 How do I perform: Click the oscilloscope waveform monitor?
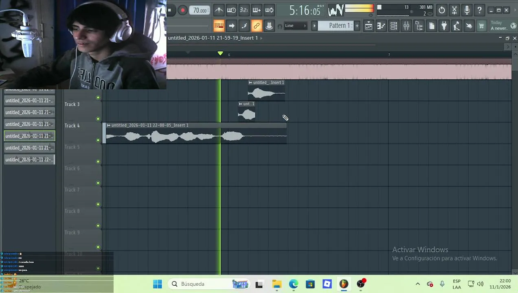click(336, 10)
